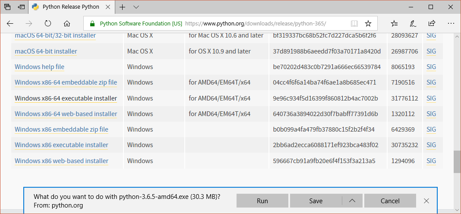The image size is (461, 214).
Task: Click the Share page icon
Action: [x=432, y=24]
